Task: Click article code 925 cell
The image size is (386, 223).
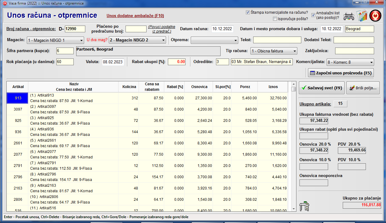Action: click(x=18, y=121)
